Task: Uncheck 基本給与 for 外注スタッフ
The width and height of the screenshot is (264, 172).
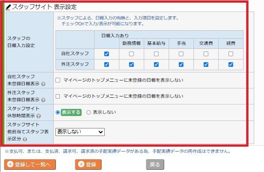Action: (x=156, y=64)
